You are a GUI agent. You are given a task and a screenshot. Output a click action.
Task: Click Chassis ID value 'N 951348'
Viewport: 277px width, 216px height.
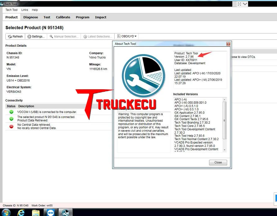click(13, 58)
